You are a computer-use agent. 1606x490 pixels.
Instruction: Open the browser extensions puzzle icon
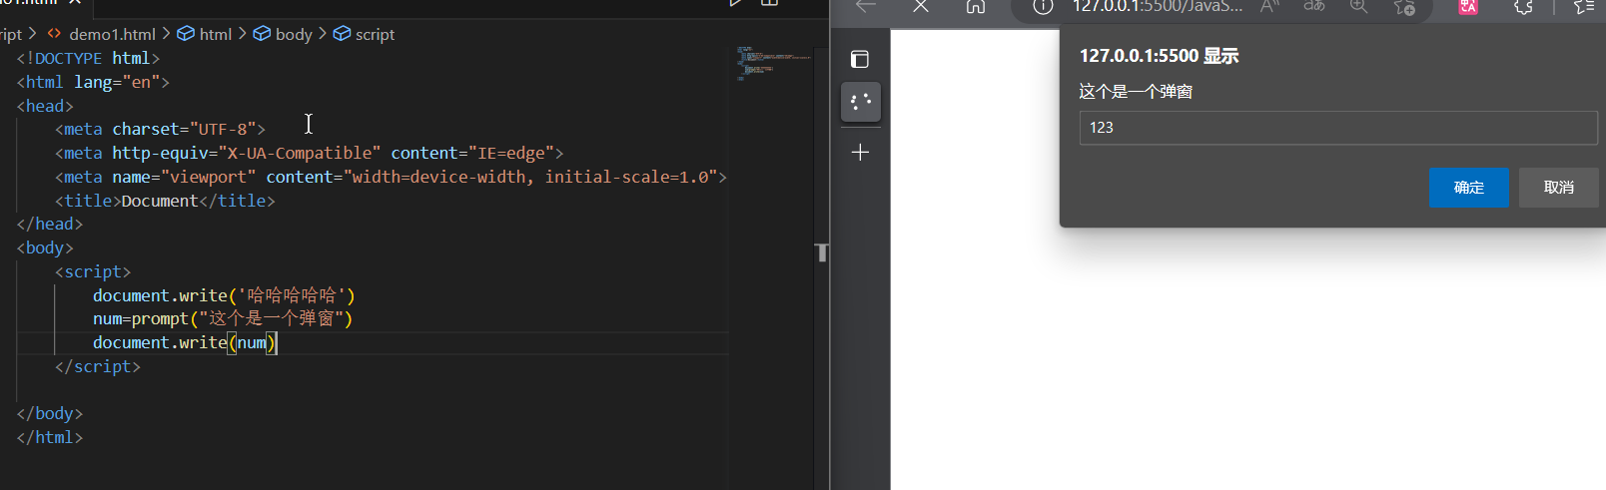pyautogui.click(x=1523, y=7)
